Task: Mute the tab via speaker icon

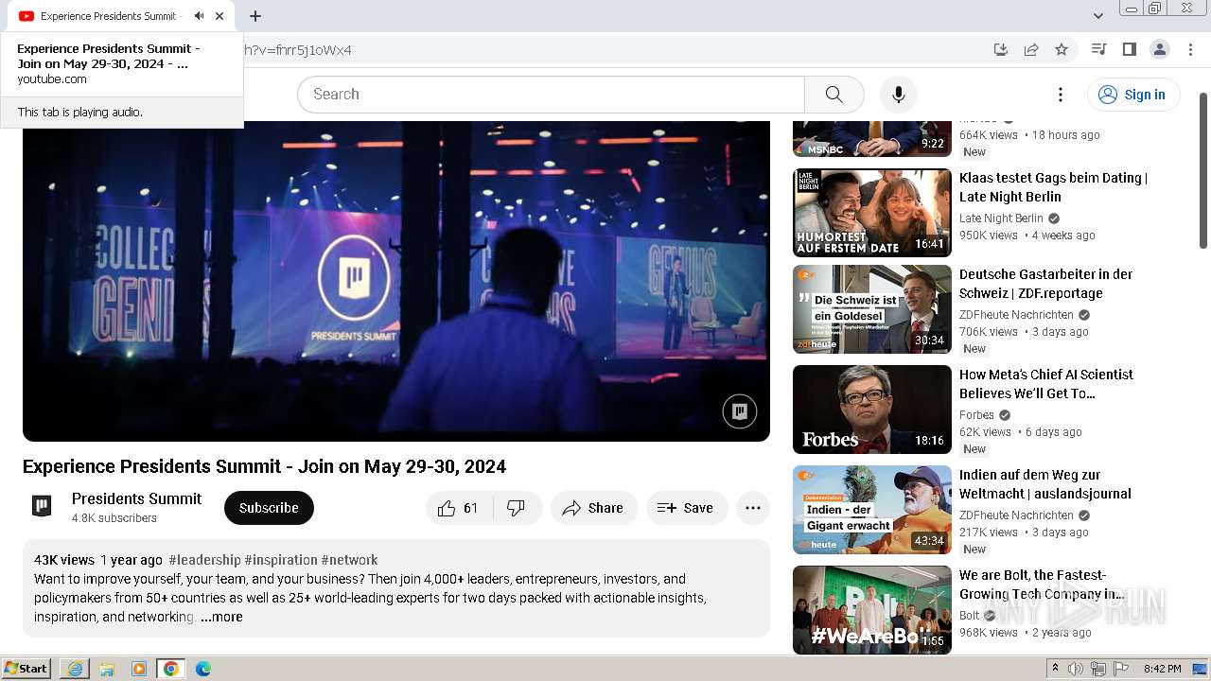Action: (199, 16)
